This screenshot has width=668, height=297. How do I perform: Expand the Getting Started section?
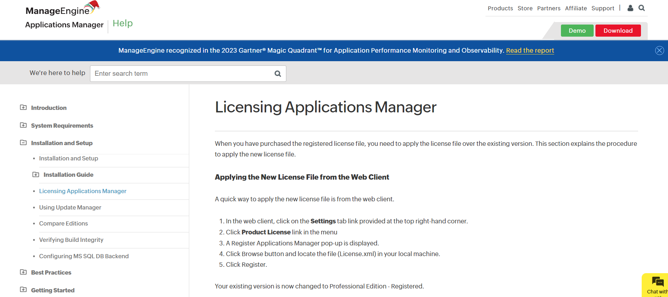click(23, 290)
